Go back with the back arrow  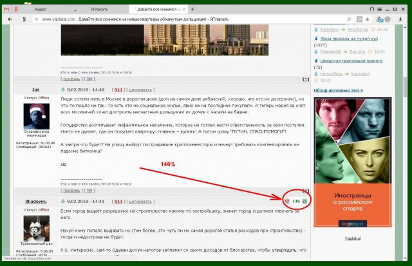click(10, 19)
